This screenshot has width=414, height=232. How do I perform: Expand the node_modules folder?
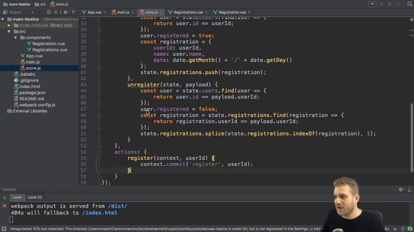[x=9, y=25]
